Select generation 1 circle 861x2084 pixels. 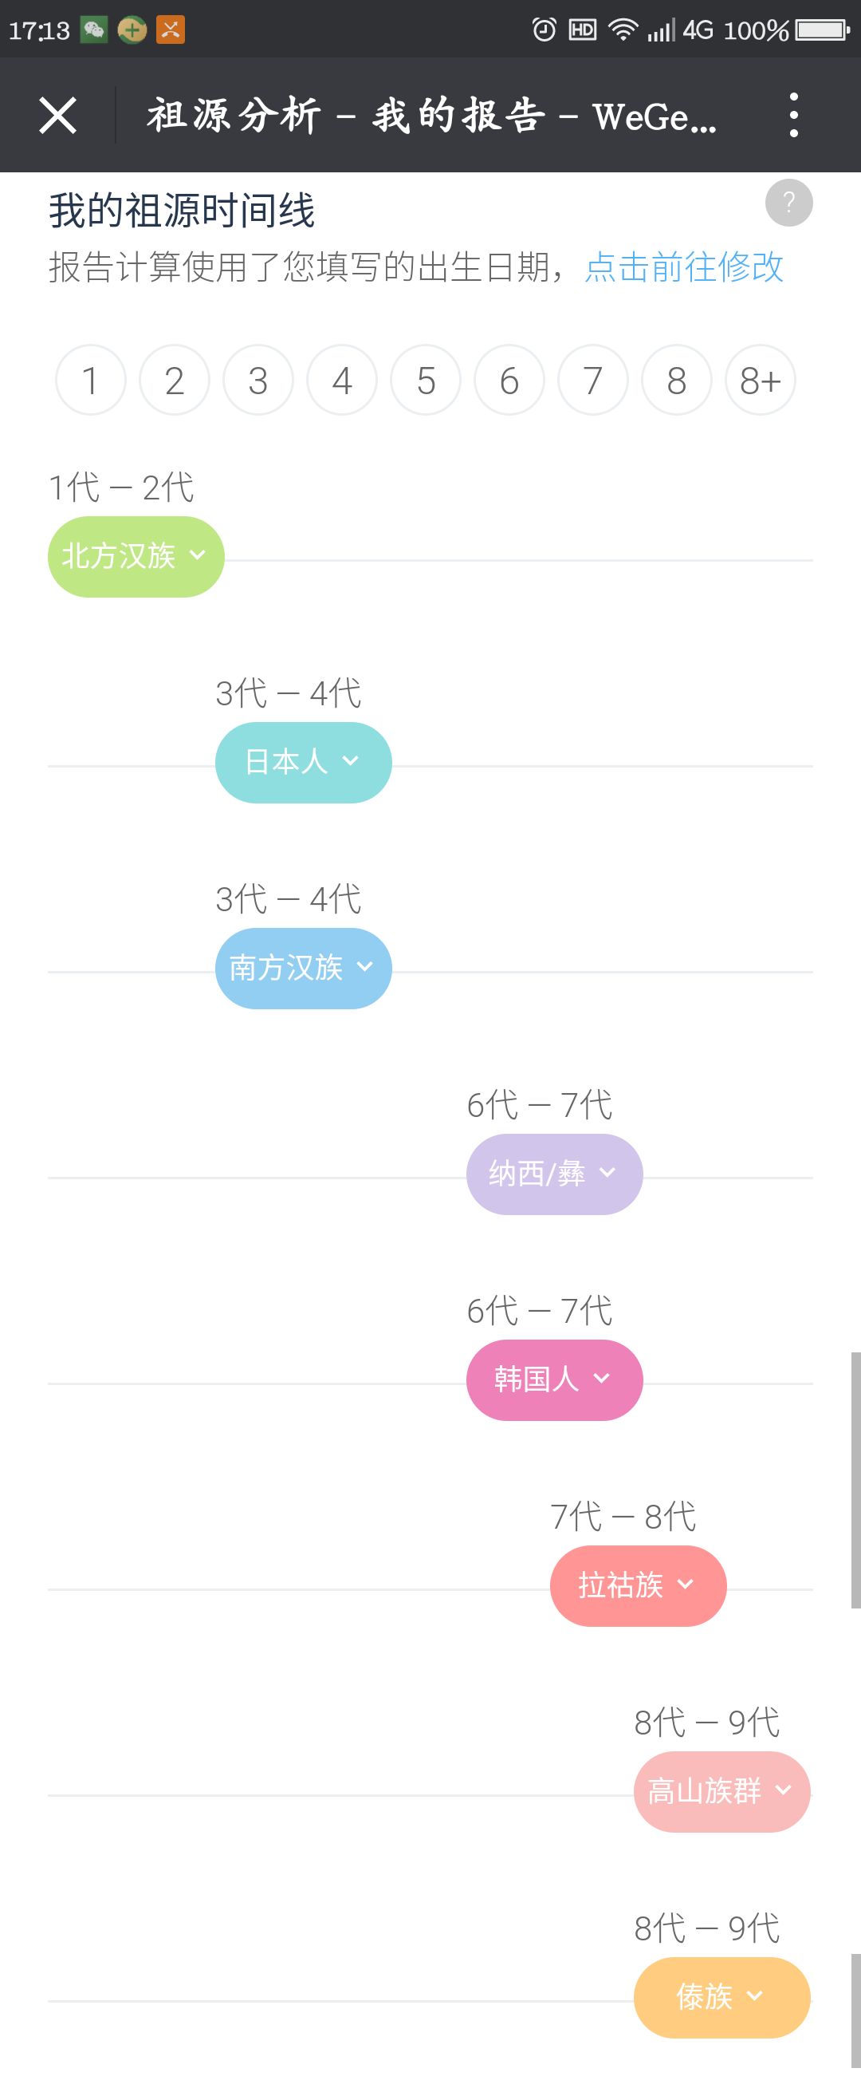(91, 381)
